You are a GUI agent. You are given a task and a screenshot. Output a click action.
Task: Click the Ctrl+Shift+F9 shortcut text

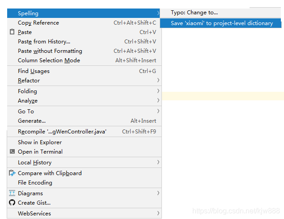[139, 132]
